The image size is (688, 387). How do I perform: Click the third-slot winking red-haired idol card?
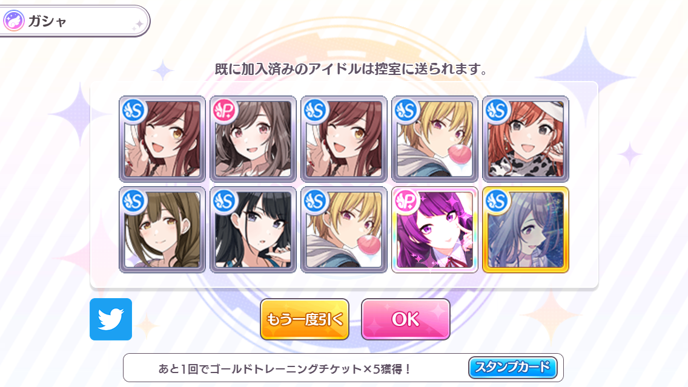(344, 138)
